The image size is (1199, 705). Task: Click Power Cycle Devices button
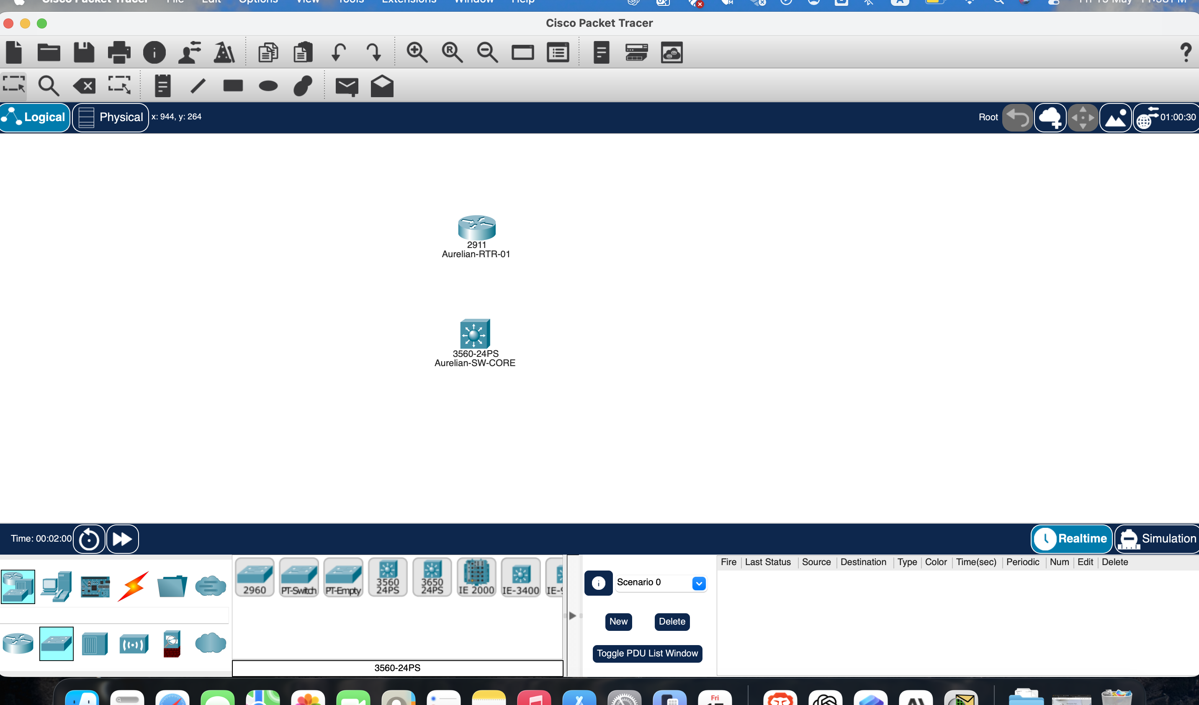point(89,540)
